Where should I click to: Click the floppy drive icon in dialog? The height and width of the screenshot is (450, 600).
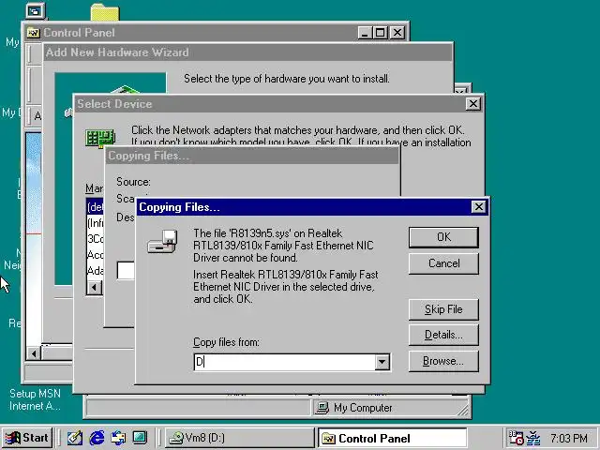(162, 242)
